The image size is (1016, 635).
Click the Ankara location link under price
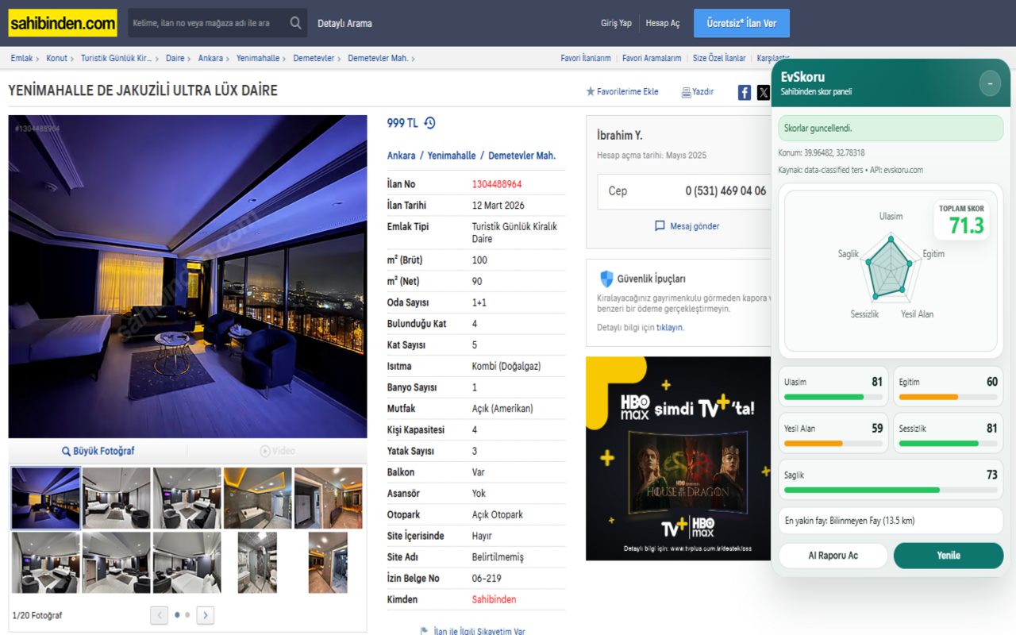pyautogui.click(x=401, y=156)
